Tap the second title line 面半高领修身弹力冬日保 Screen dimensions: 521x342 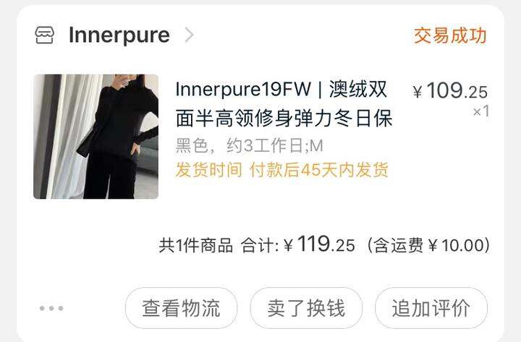(284, 118)
